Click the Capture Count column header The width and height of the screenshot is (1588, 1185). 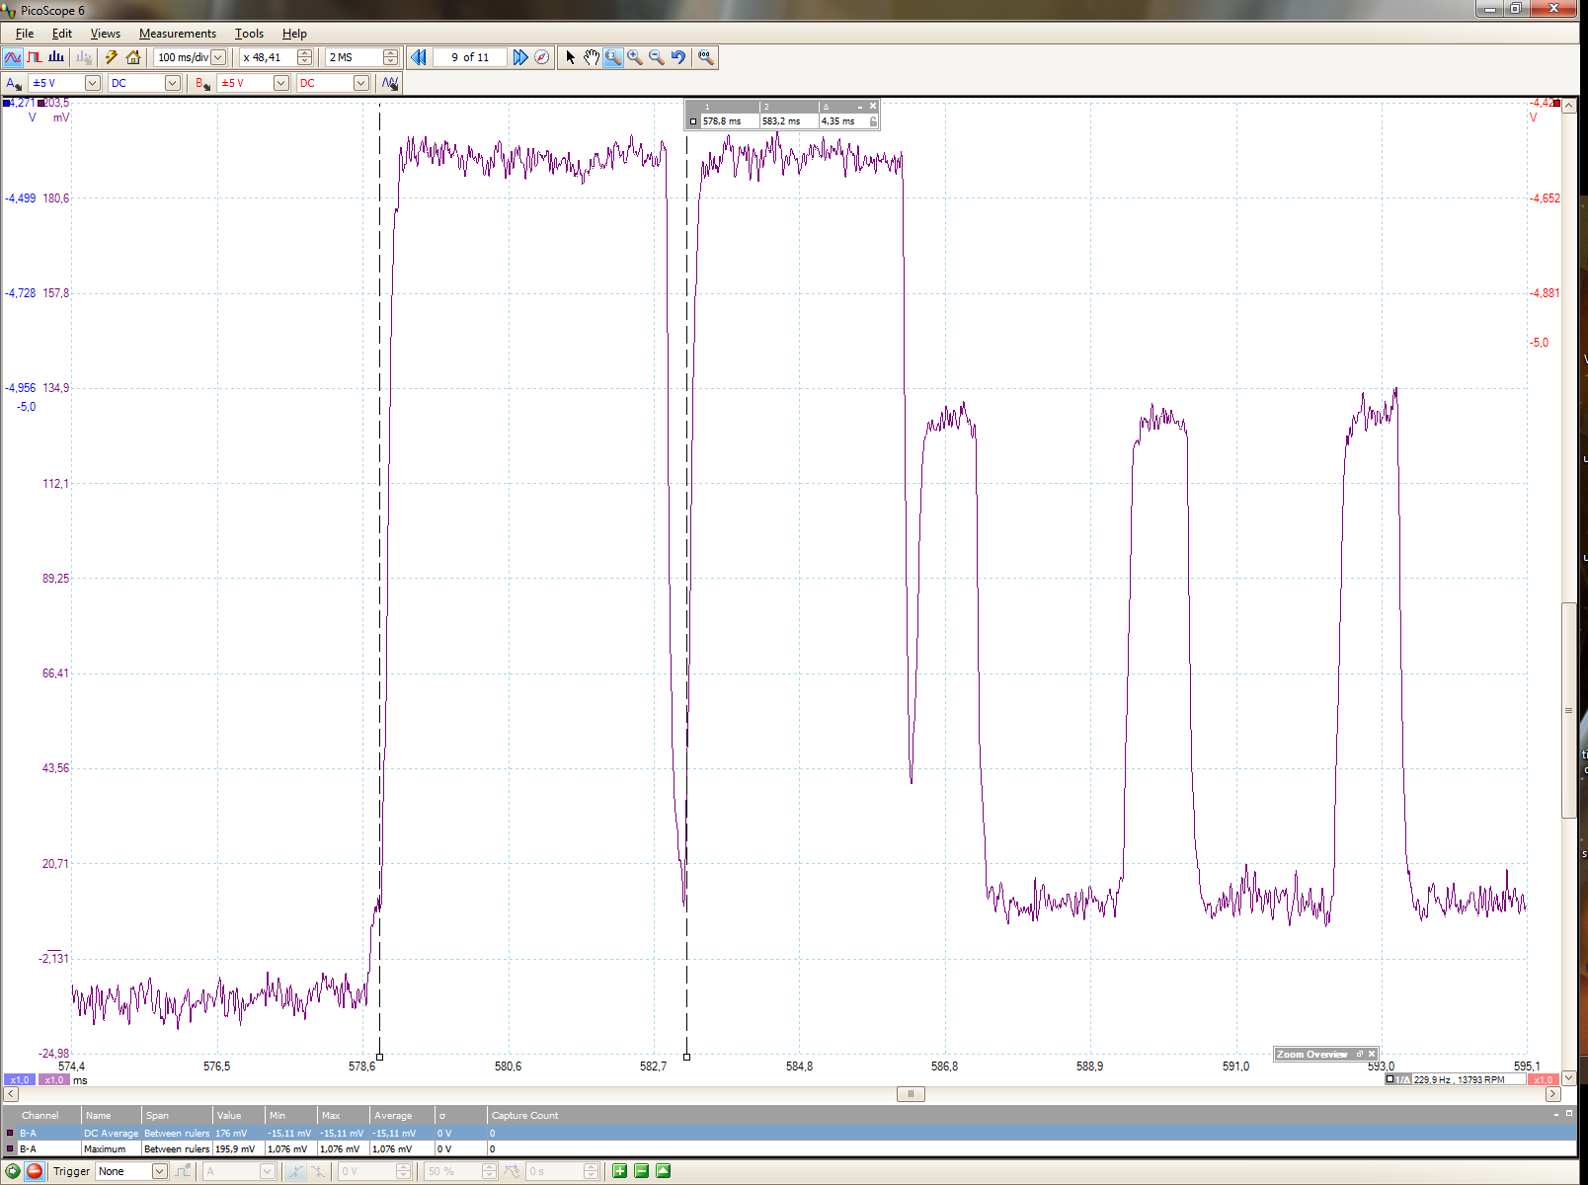[x=524, y=1115]
